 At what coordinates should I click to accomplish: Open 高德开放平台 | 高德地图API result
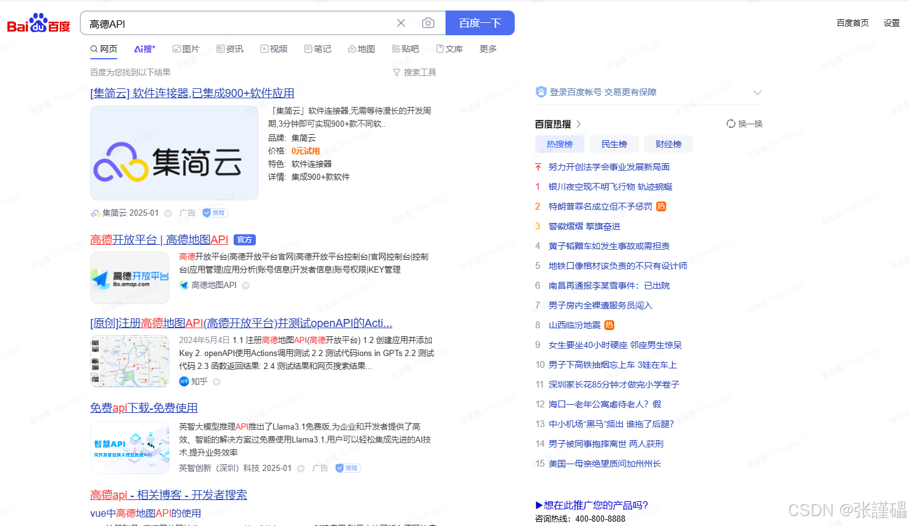pyautogui.click(x=159, y=240)
